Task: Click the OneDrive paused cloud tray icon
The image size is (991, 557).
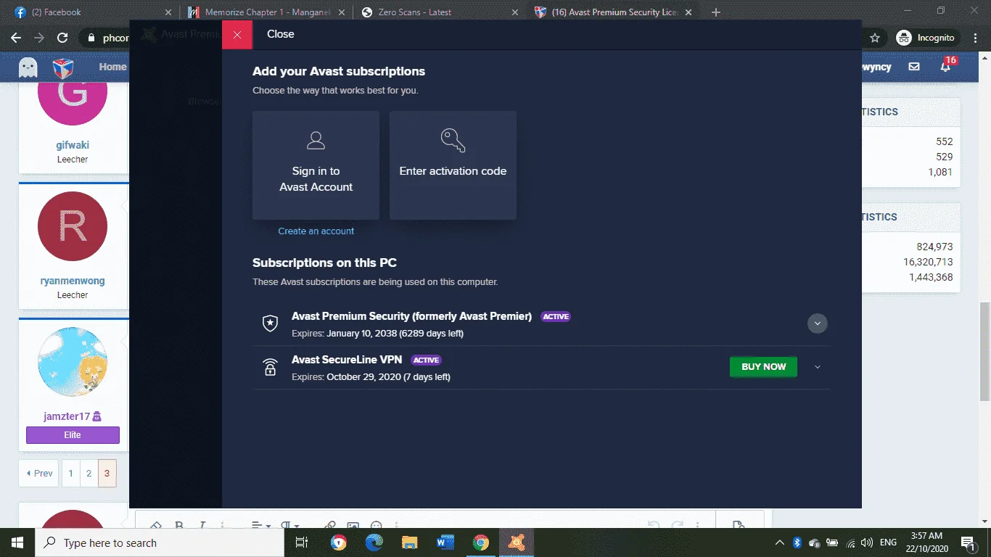Action: 814,542
